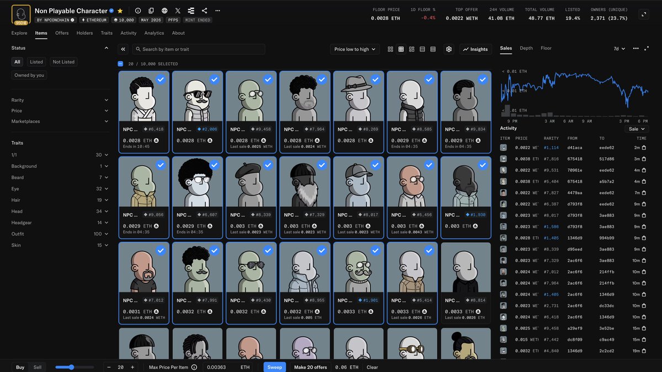This screenshot has height=372, width=662.
Task: Uncheck NPC #5,414 selection
Action: (x=429, y=251)
